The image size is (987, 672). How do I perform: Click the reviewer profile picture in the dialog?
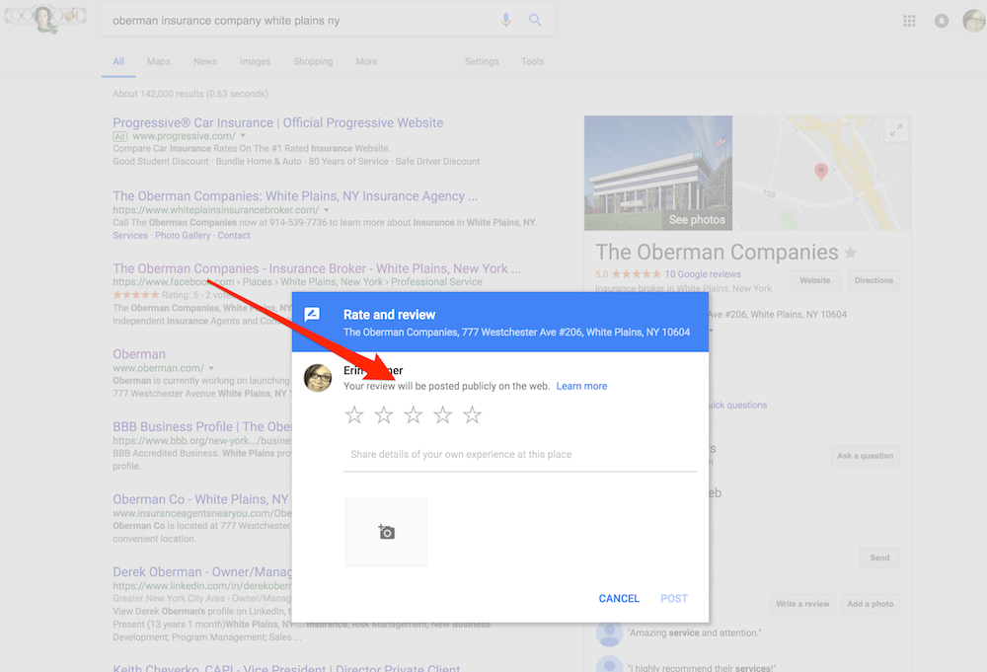click(318, 378)
